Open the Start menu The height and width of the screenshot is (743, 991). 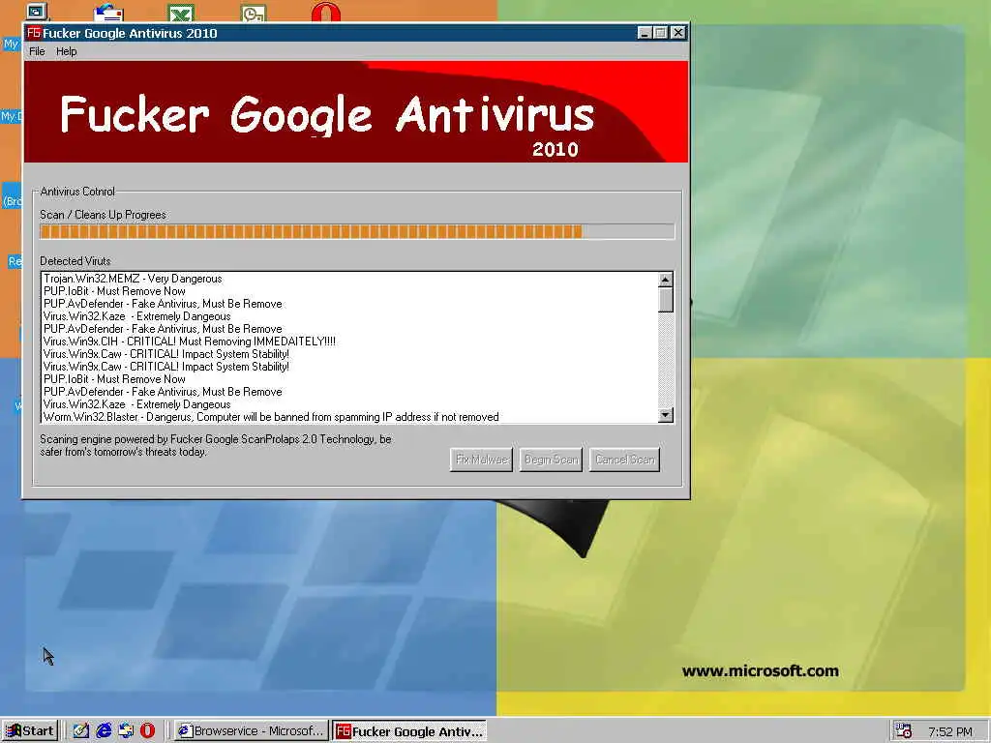[x=30, y=731]
